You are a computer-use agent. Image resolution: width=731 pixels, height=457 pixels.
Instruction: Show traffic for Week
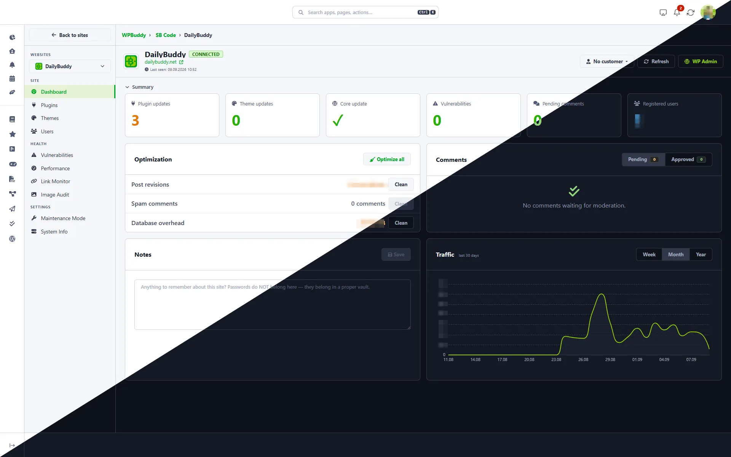[649, 254]
